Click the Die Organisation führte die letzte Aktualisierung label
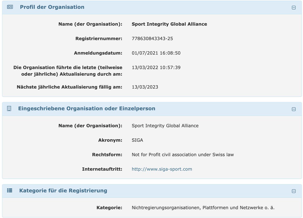Screen dimensions: 303x218 click(x=68, y=71)
